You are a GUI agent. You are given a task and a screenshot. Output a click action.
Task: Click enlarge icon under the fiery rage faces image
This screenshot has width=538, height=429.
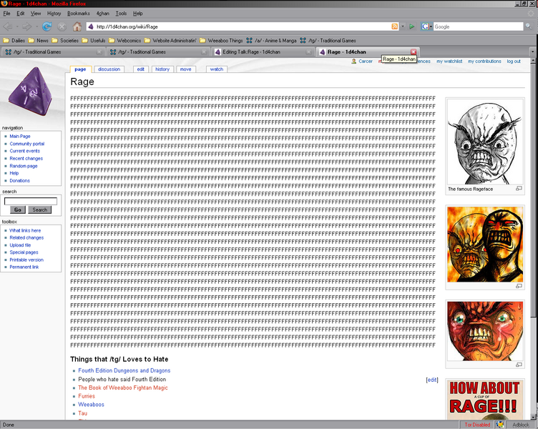coord(519,286)
